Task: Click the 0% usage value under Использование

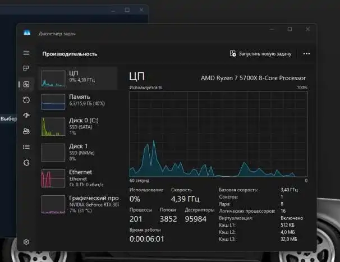Action: 135,199
